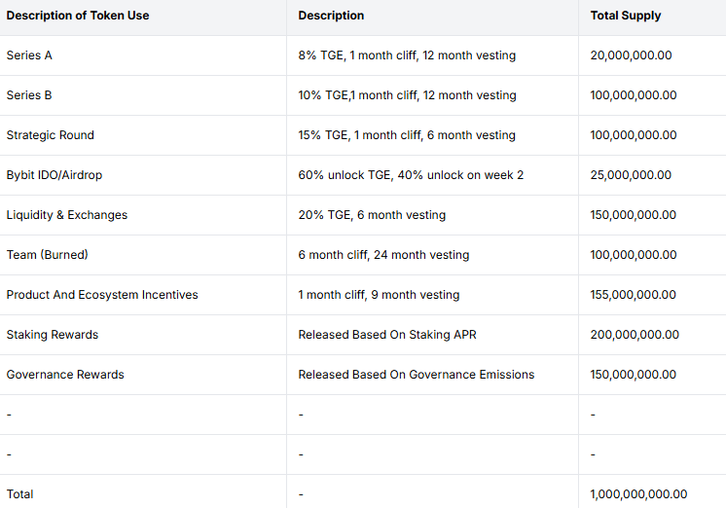The height and width of the screenshot is (508, 726).
Task: Select 'Released Based On Governance Emissions' cell
Action: (x=417, y=374)
